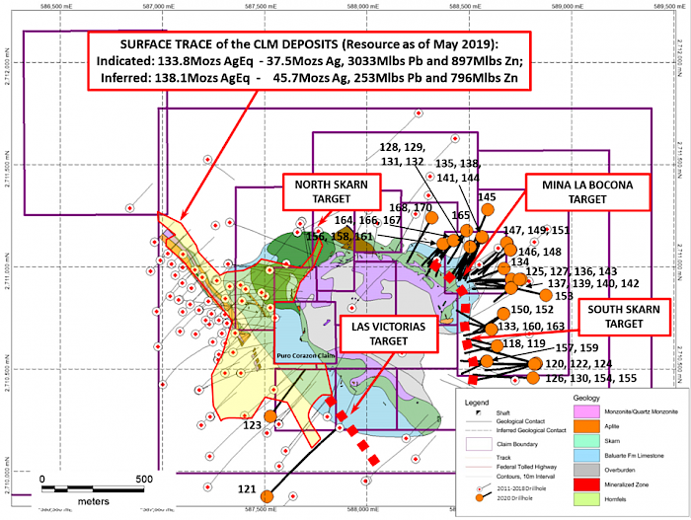Click the top '588,000 mE' easting label
The width and height of the screenshot is (691, 520).
(363, 7)
